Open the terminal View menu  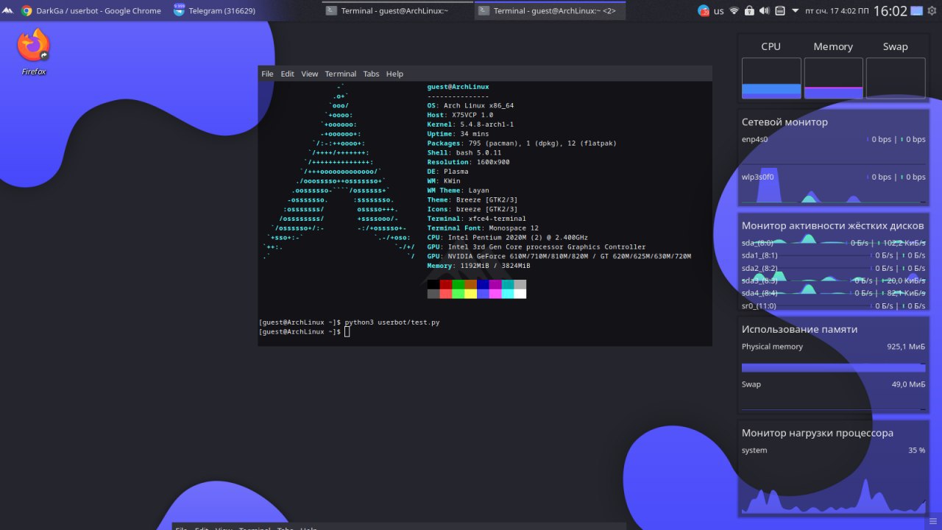point(310,74)
